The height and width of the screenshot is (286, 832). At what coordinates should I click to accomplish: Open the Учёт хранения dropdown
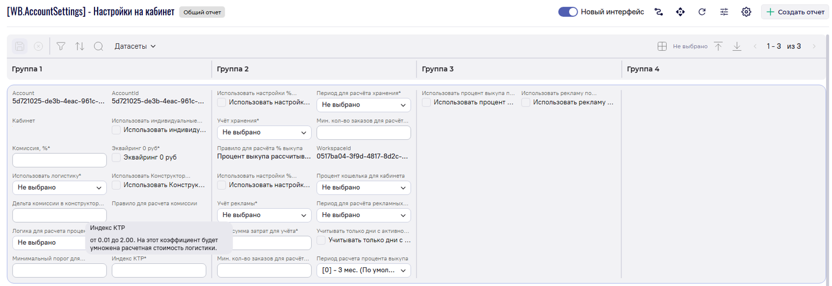pos(264,133)
